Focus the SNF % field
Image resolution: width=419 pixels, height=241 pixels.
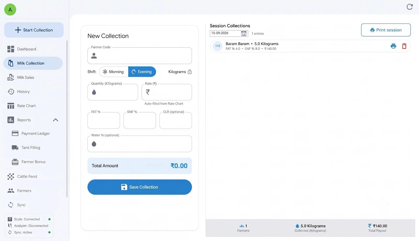[x=140, y=120]
